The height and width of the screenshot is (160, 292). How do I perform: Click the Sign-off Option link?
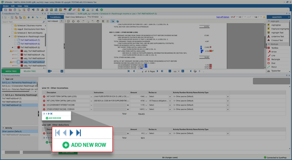223,17
